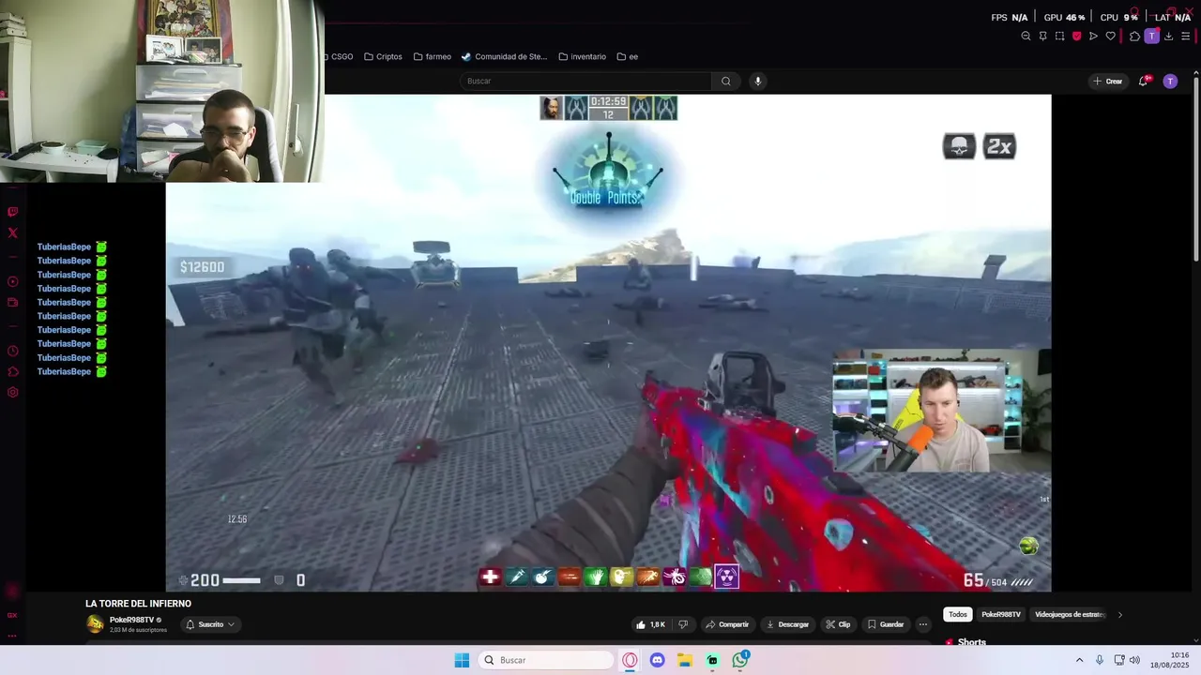Image resolution: width=1201 pixels, height=675 pixels.
Task: Like the video with thumbs up
Action: [x=650, y=624]
